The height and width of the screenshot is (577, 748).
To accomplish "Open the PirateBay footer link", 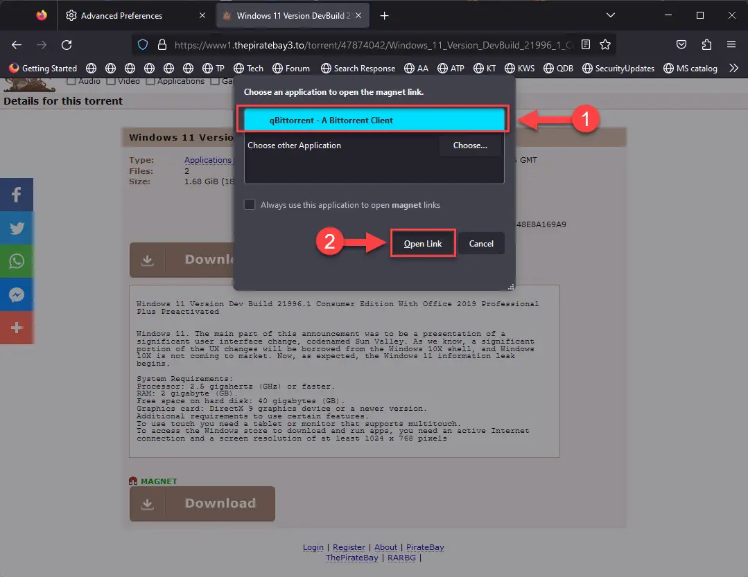I will pyautogui.click(x=425, y=547).
